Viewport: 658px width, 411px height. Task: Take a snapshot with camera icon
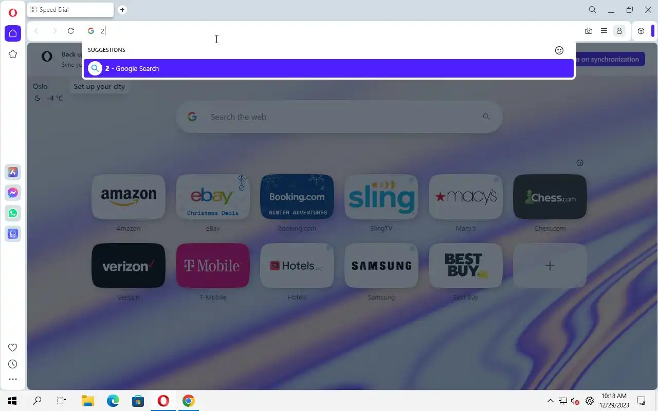click(589, 31)
